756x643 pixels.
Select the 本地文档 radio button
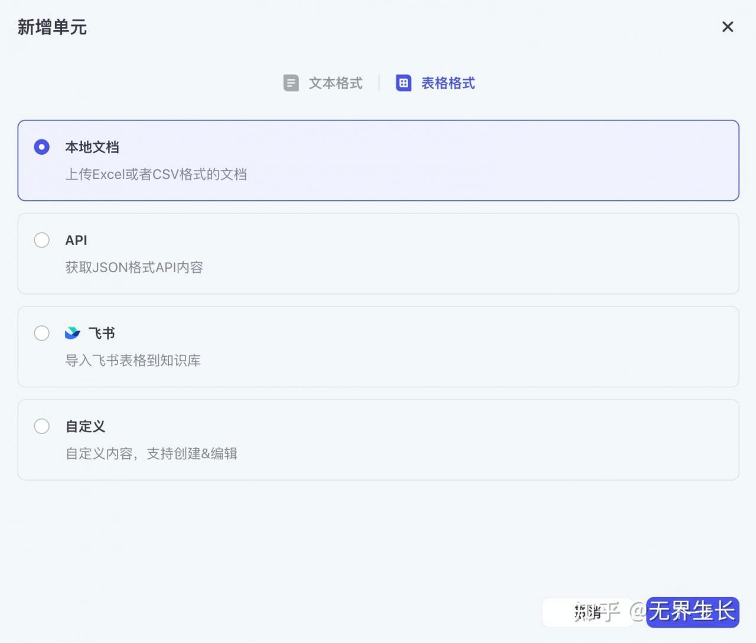[42, 147]
